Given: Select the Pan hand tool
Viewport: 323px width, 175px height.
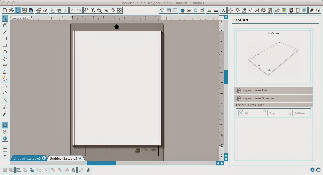Looking at the screenshot, I should tap(86, 10).
